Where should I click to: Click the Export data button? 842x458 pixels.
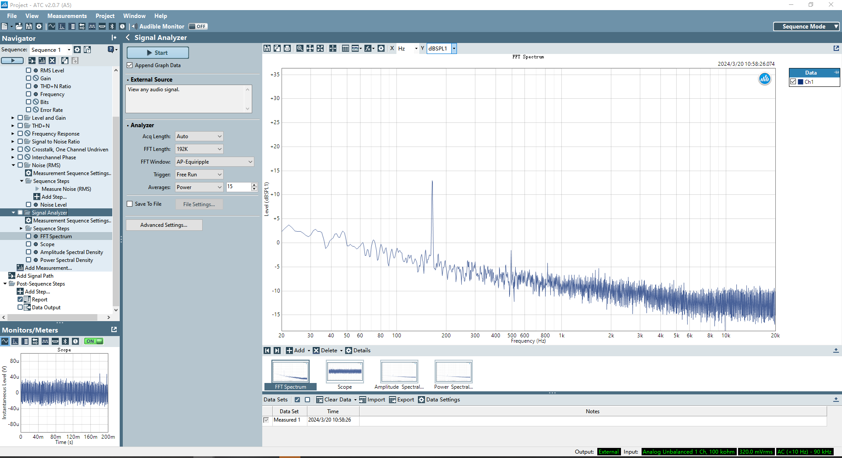tap(402, 400)
